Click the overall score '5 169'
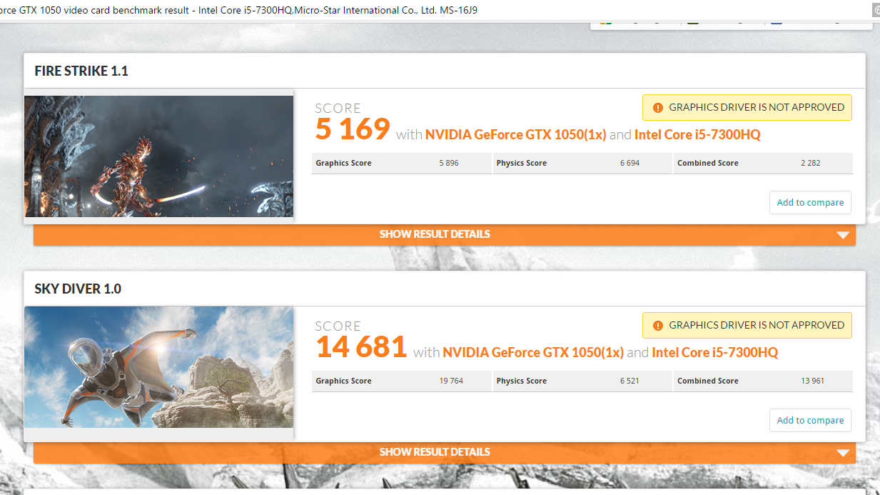Screen dimensions: 880x495 [x=353, y=129]
